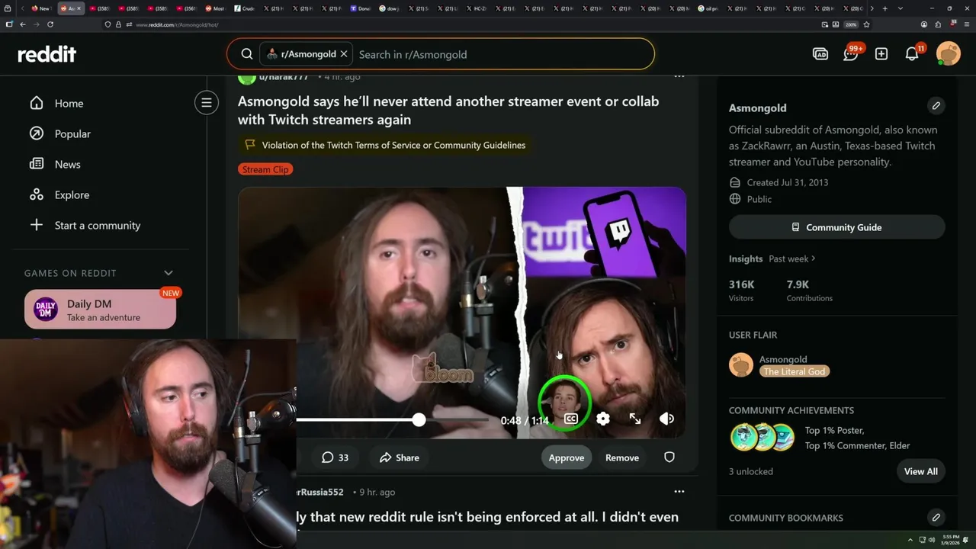This screenshot has width=976, height=549.
Task: Show hidden tray icons chevron
Action: (910, 540)
